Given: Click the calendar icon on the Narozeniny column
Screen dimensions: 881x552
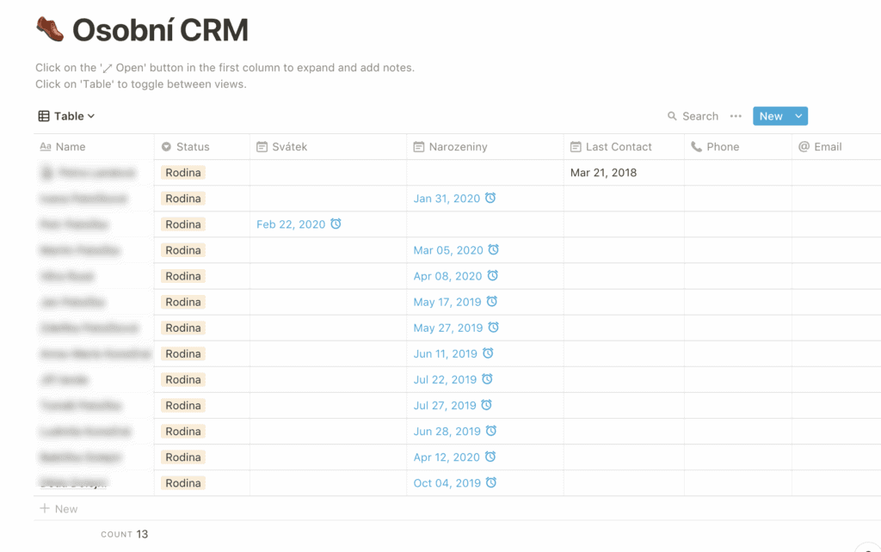Looking at the screenshot, I should click(x=419, y=146).
